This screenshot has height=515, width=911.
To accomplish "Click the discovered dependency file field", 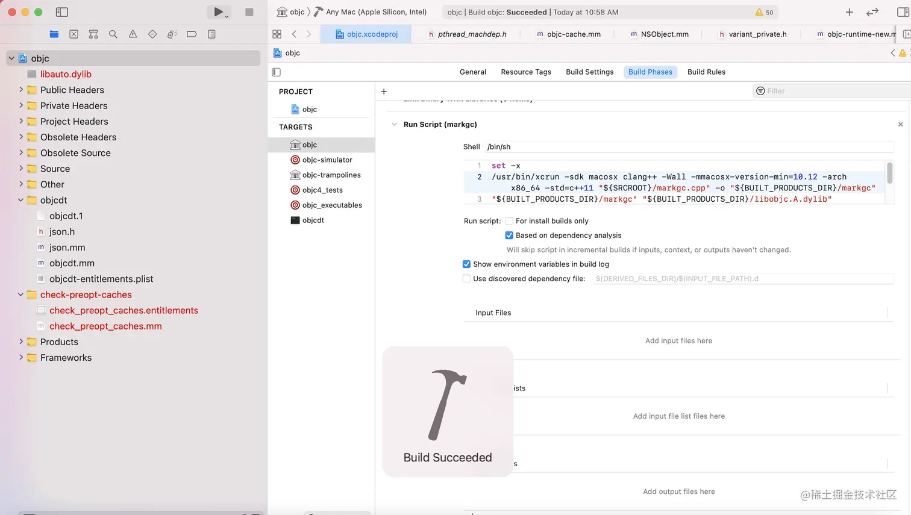I will pos(743,279).
